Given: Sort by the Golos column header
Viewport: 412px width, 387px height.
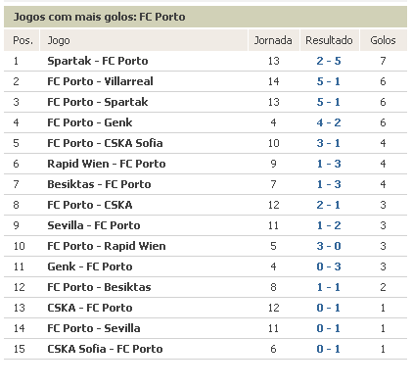Looking at the screenshot, I should (x=383, y=40).
